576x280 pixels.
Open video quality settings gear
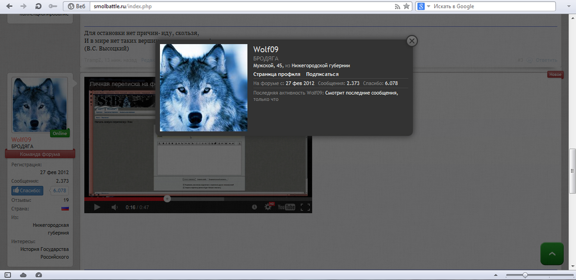click(268, 207)
